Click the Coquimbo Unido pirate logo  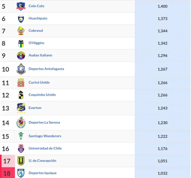(x=21, y=95)
